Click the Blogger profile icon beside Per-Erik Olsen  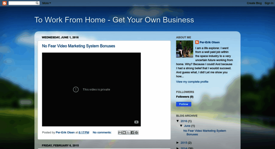point(197,42)
